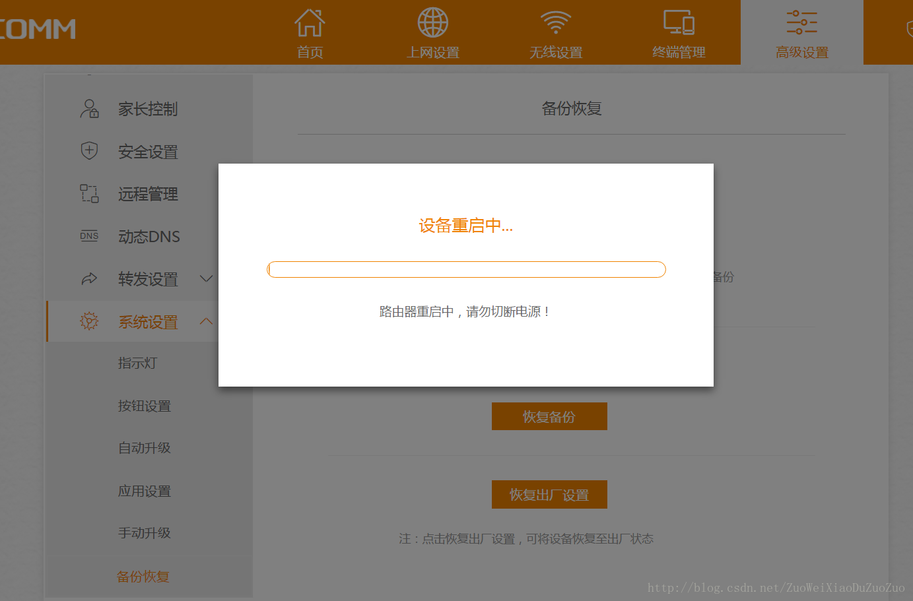The image size is (913, 601).
Task: Click the parental control person-lock icon
Action: pos(89,109)
